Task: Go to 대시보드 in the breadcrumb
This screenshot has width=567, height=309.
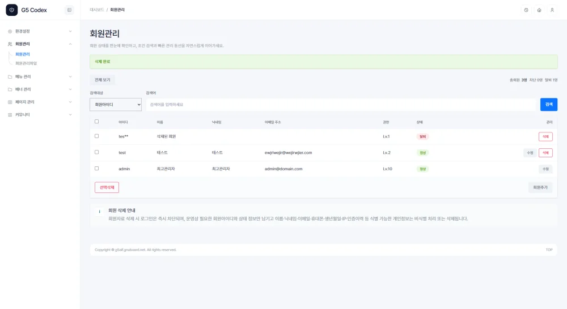Action: [x=97, y=10]
